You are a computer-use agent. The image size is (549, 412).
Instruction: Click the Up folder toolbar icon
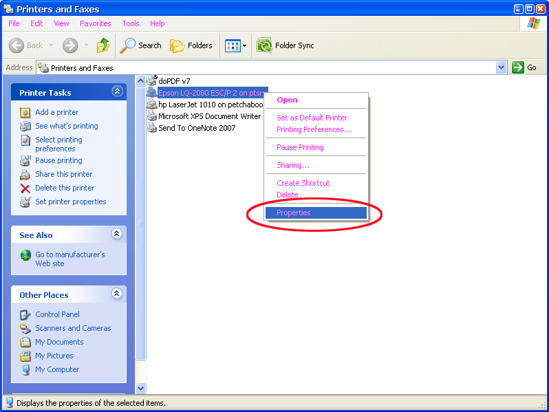coord(103,45)
